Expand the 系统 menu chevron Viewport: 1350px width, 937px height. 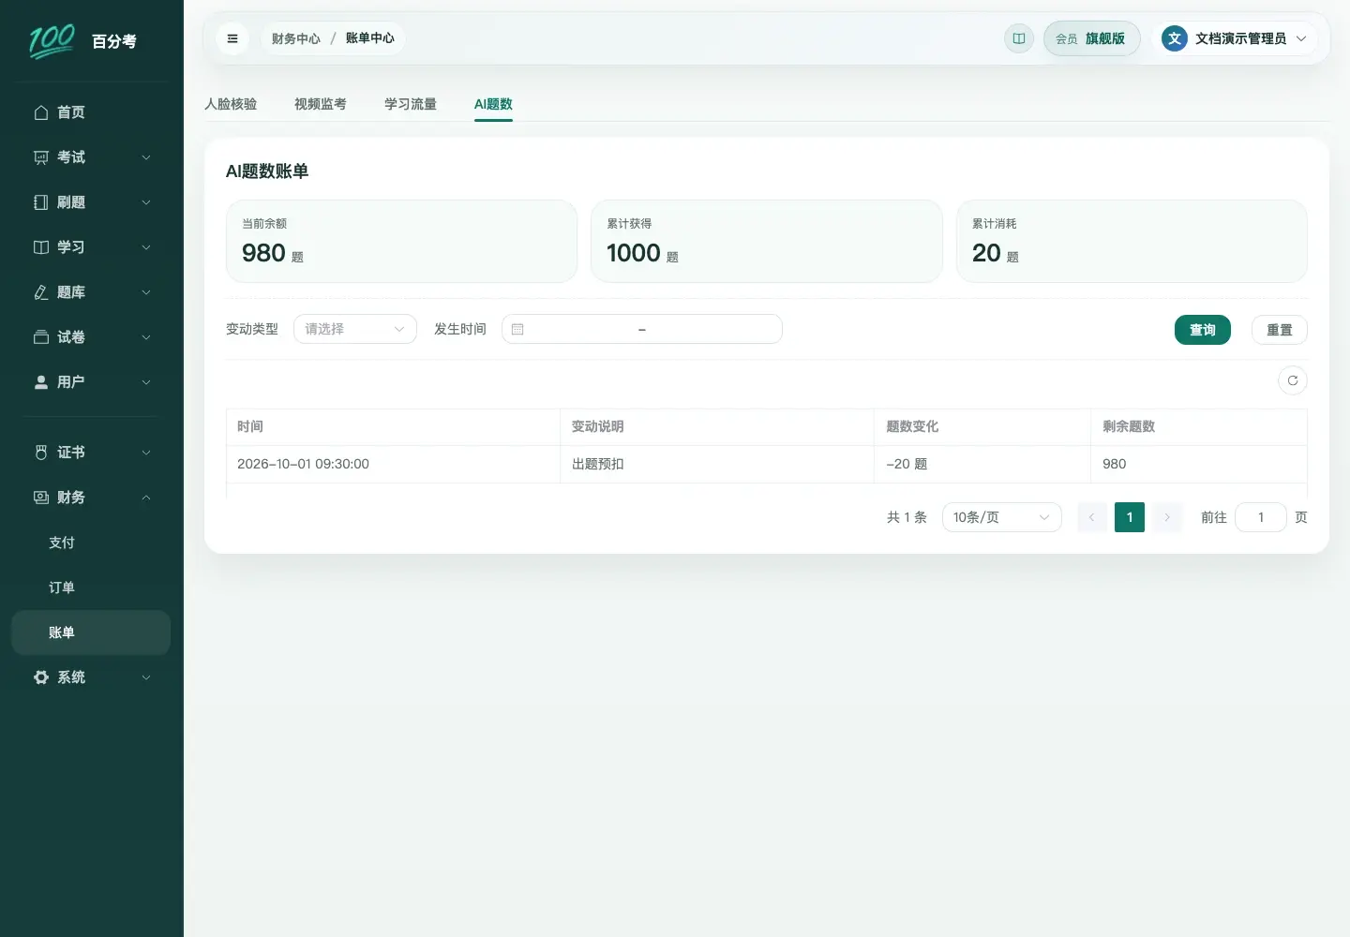(146, 677)
